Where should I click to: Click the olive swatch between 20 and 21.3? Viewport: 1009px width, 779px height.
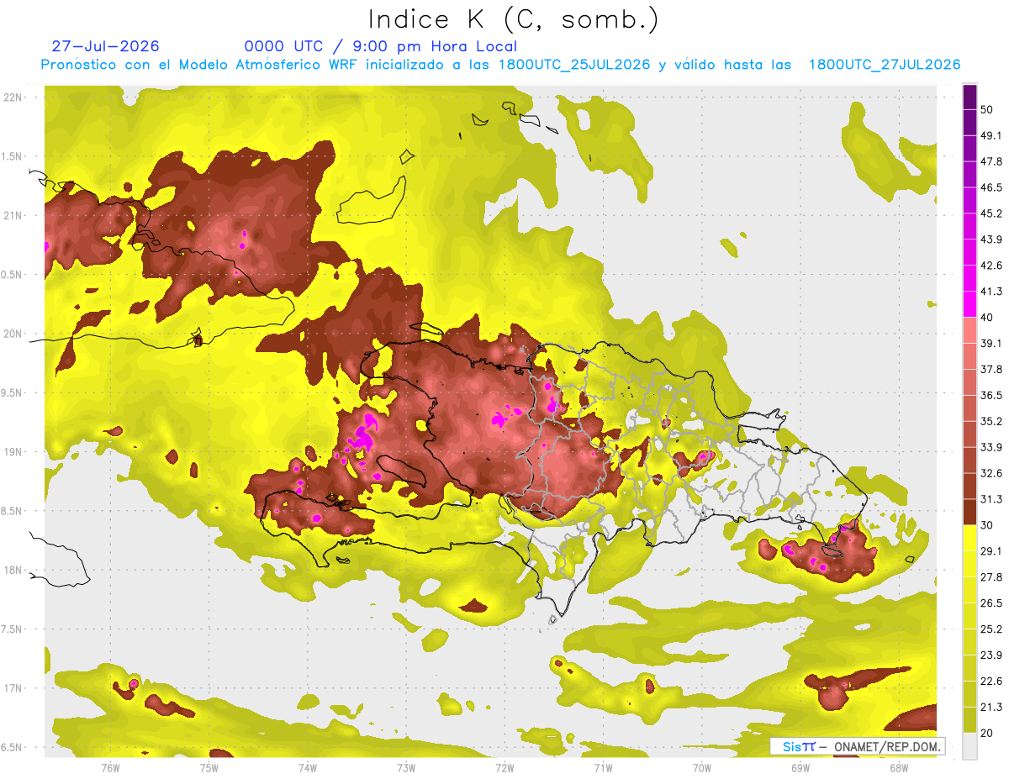[969, 720]
